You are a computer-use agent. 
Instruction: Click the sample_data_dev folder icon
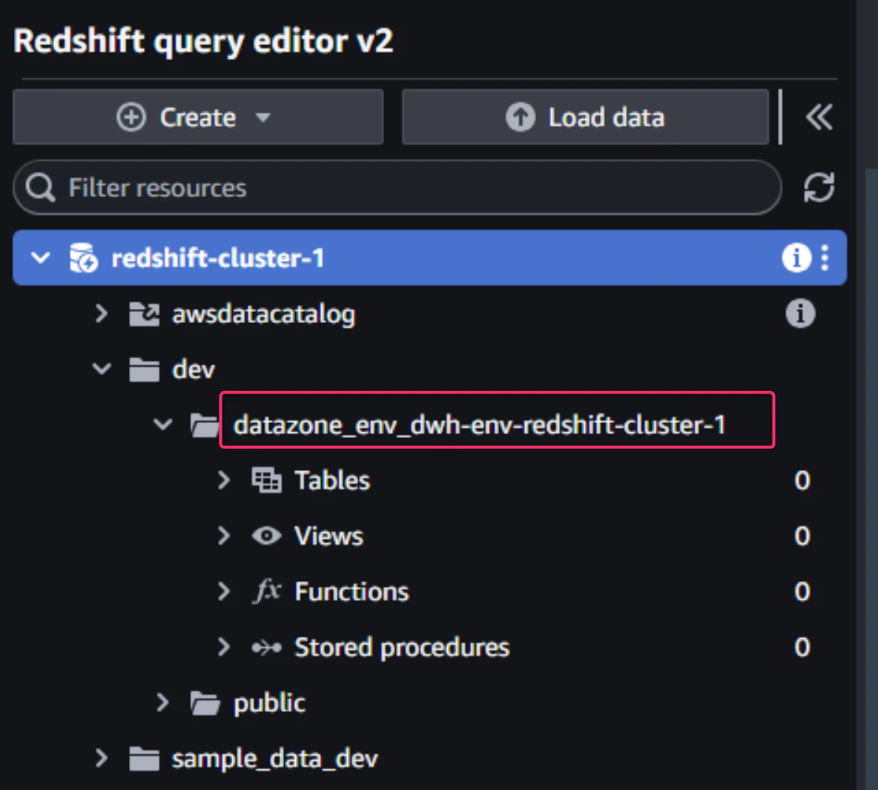pyautogui.click(x=144, y=758)
